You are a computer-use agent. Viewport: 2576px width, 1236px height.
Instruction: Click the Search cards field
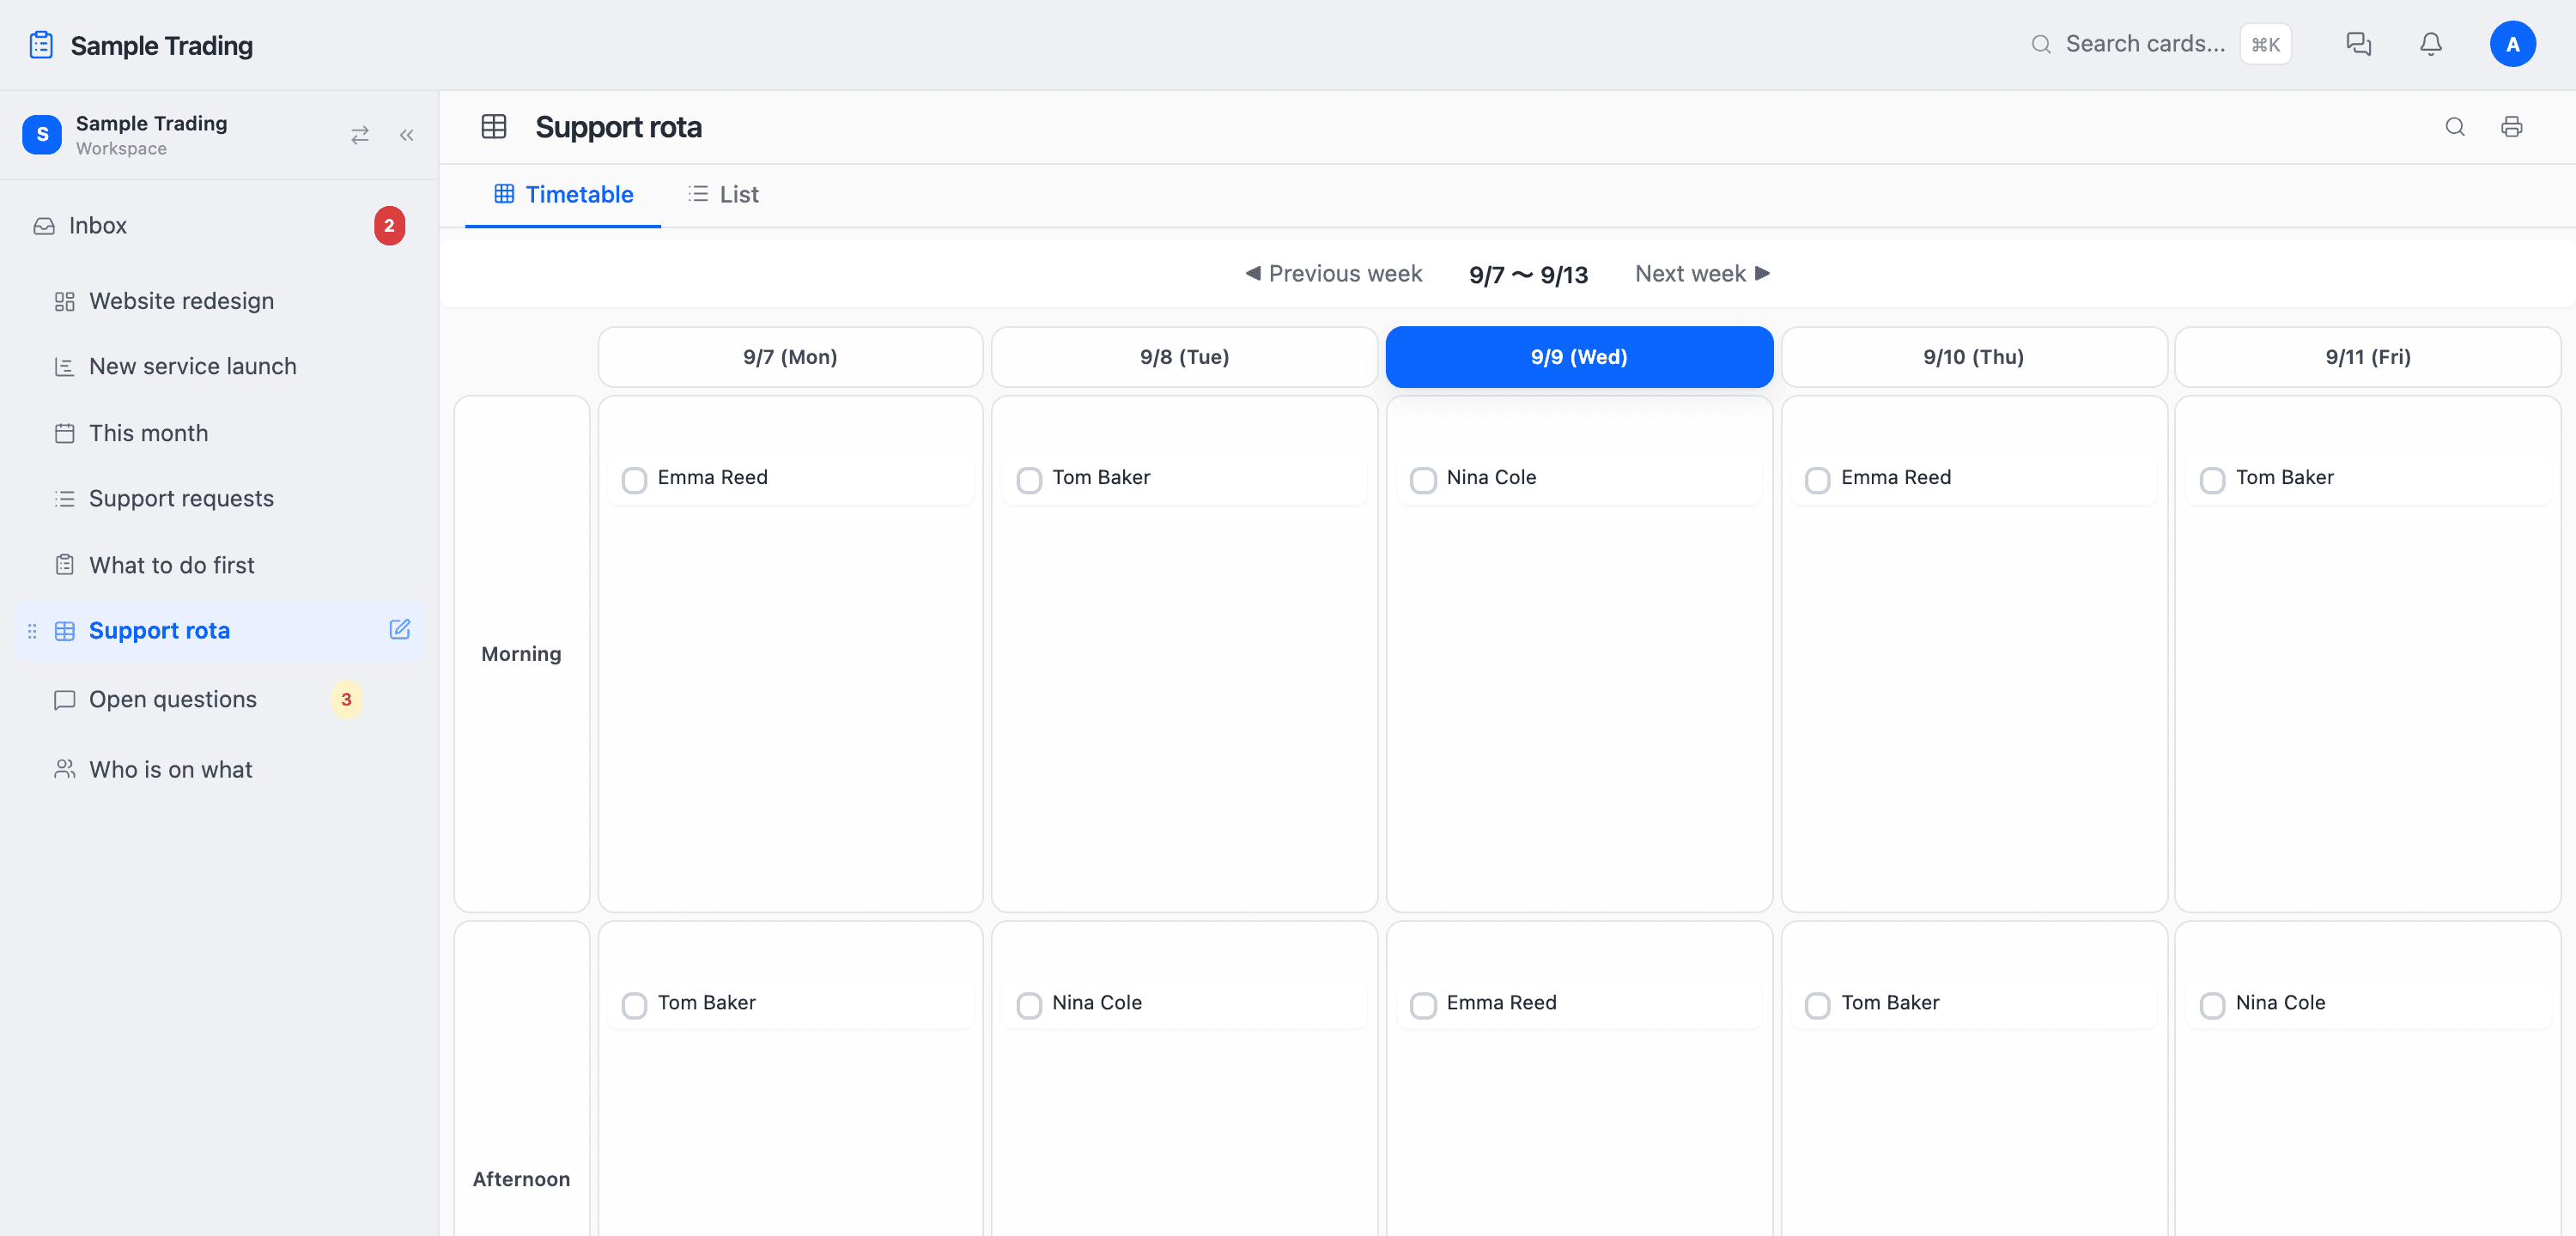2160,44
